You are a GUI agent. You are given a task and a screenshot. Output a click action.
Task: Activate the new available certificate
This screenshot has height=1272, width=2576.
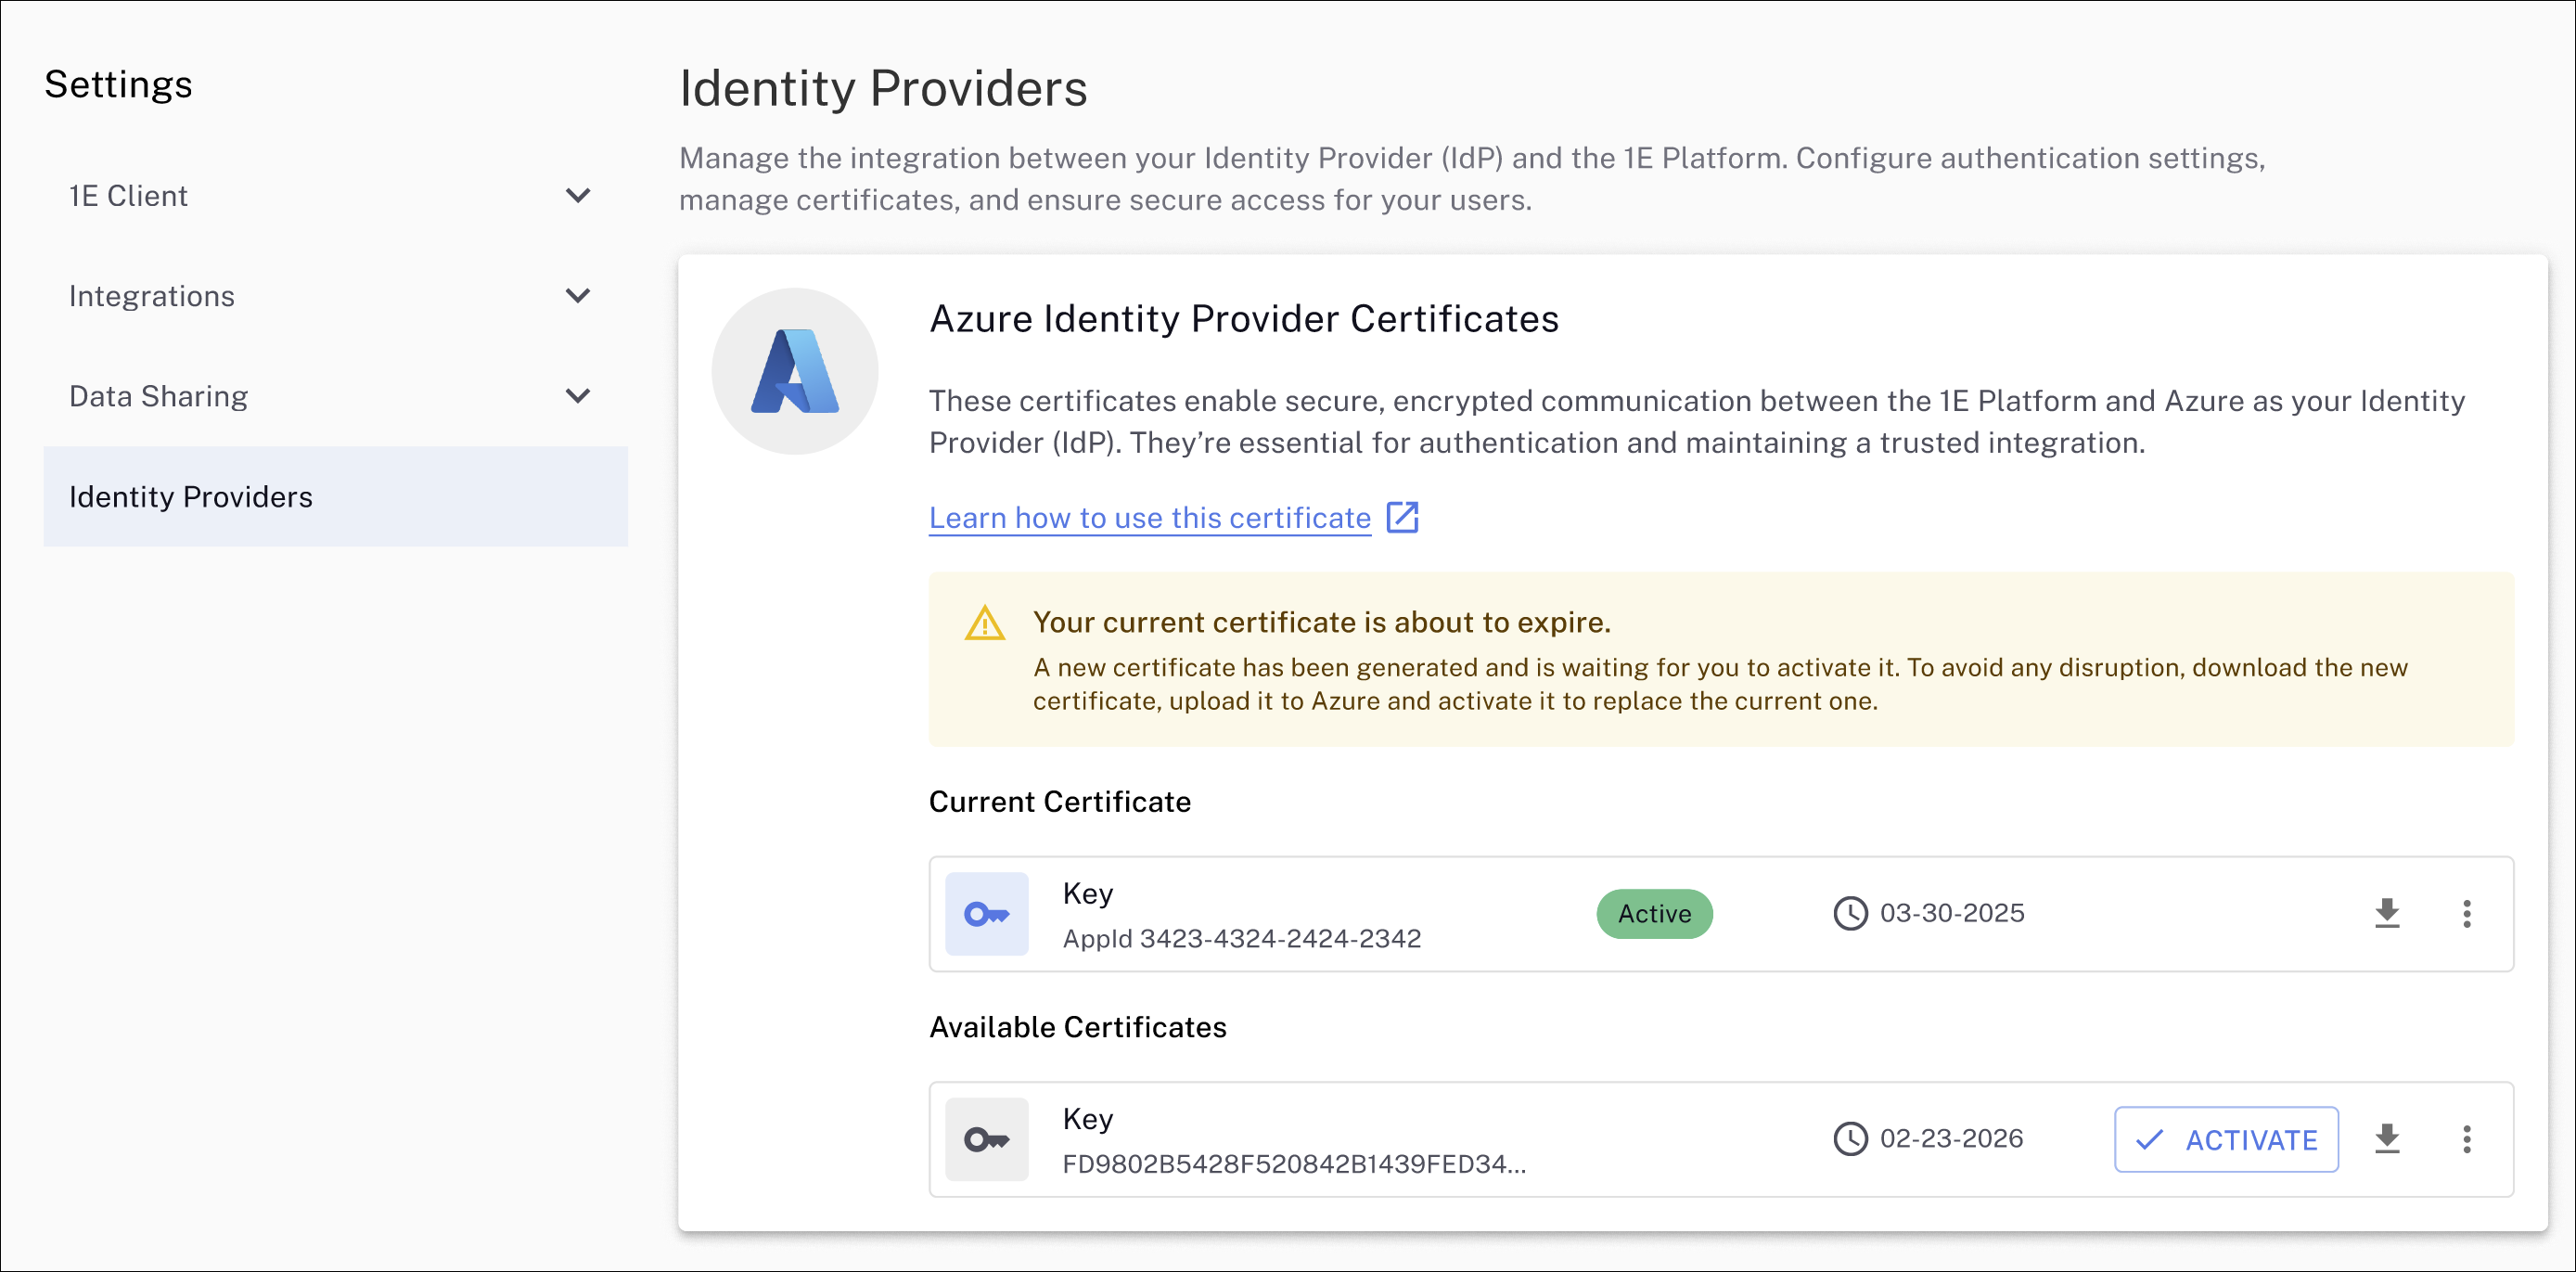tap(2226, 1139)
